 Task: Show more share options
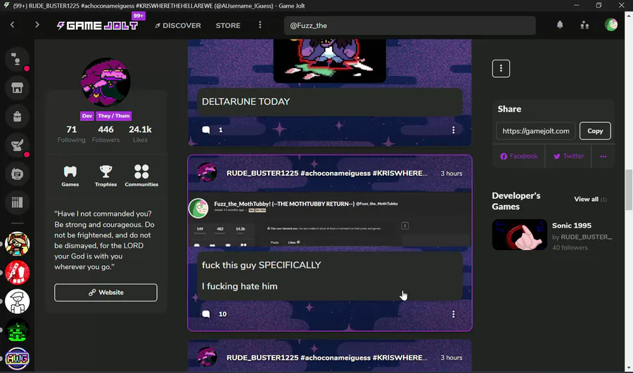pyautogui.click(x=603, y=157)
